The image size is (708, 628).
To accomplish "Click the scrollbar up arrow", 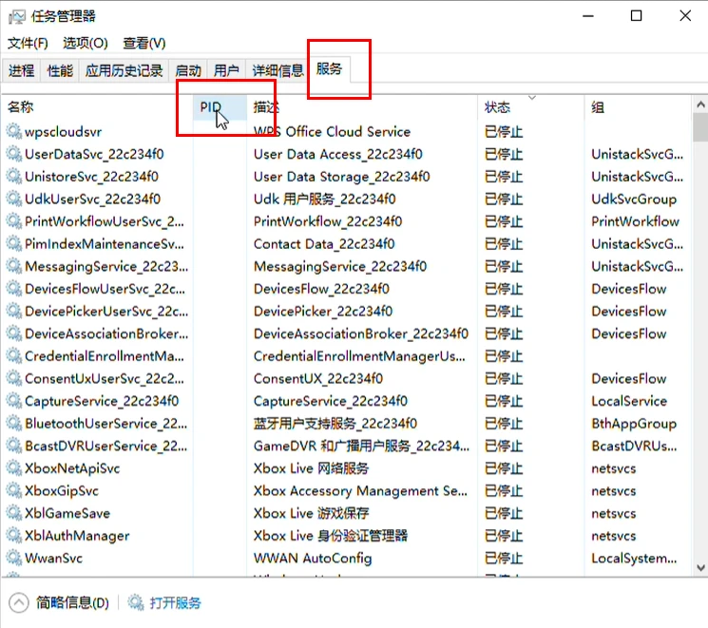I will tap(700, 105).
